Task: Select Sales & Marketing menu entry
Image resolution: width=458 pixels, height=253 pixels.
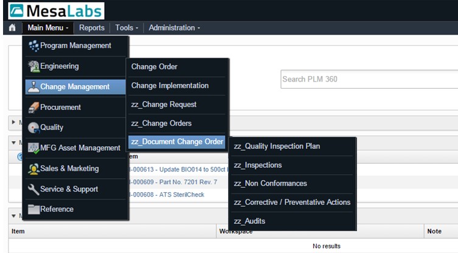Action: pos(75,168)
